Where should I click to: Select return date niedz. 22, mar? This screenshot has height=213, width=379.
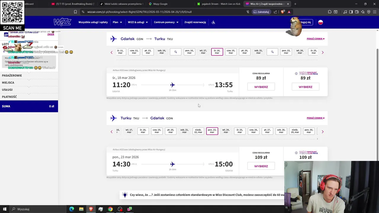198,131
